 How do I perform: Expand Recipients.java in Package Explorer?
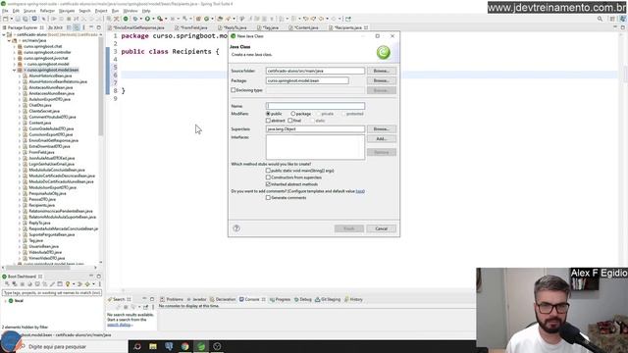(x=20, y=205)
